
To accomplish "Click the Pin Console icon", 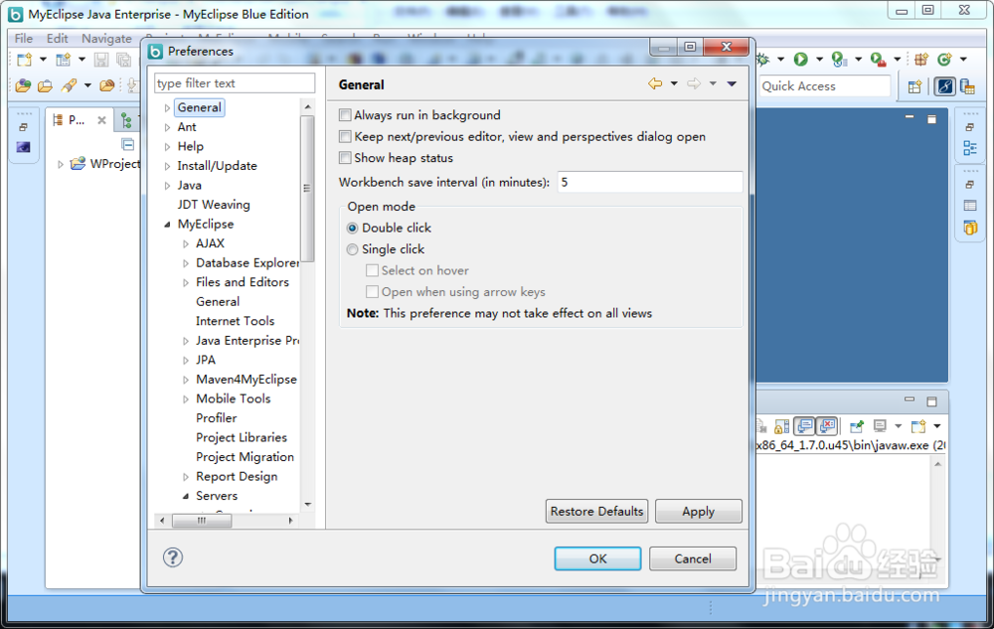I will 857,426.
